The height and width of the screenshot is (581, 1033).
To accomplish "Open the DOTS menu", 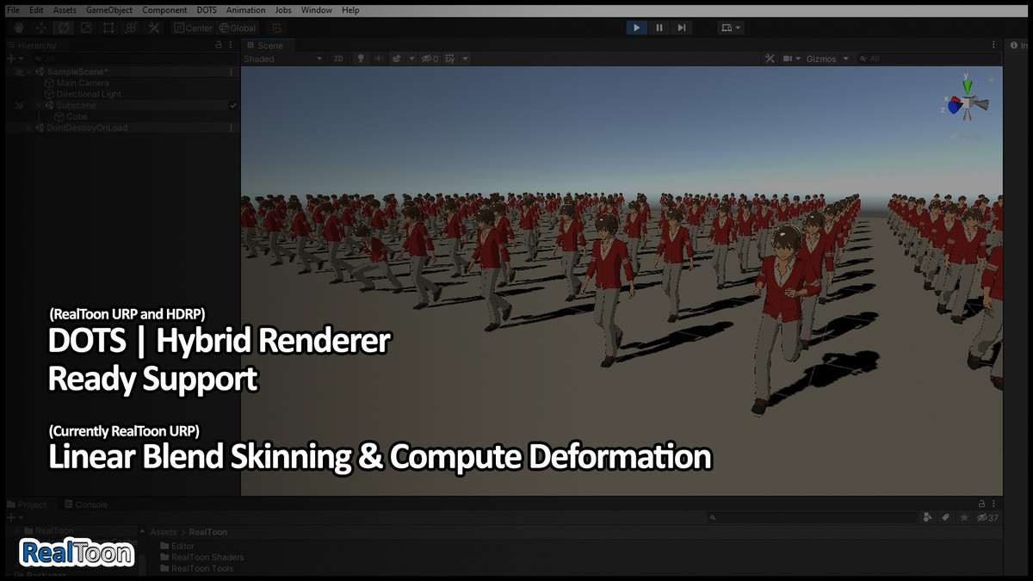I will [x=207, y=10].
